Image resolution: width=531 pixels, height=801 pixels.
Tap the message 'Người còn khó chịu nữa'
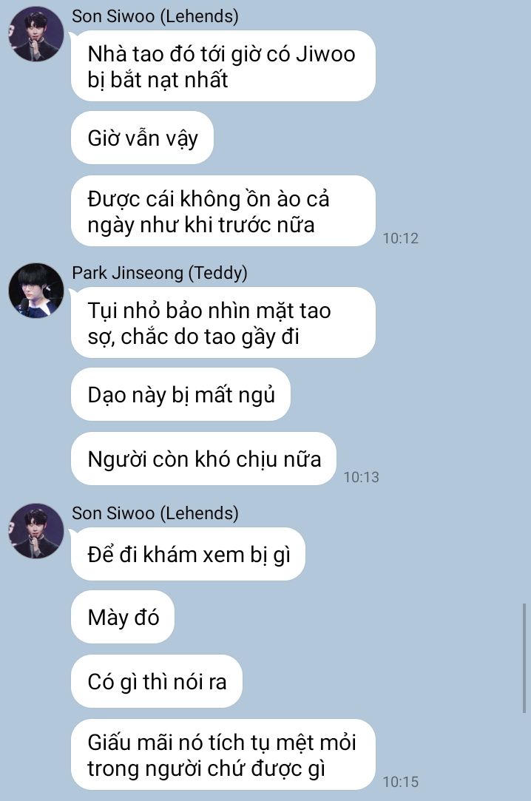point(203,459)
